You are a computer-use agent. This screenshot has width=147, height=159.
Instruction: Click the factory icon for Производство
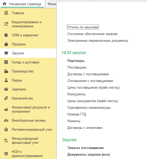6,71
